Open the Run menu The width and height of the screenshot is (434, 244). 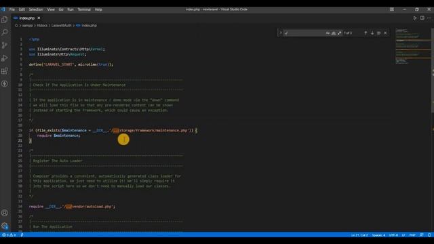[x=71, y=9]
